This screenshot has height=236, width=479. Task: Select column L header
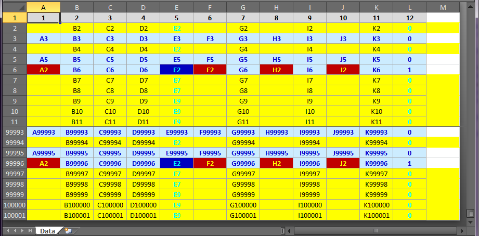point(410,7)
